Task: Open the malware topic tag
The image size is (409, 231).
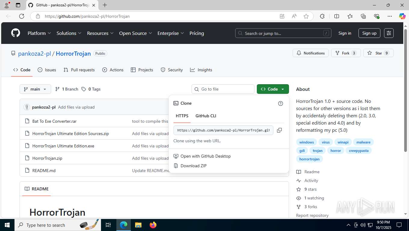Action: point(363,142)
